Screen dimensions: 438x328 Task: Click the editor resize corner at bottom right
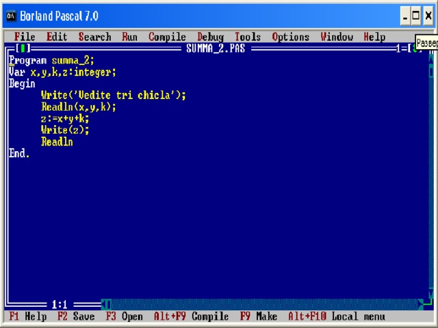[428, 301]
